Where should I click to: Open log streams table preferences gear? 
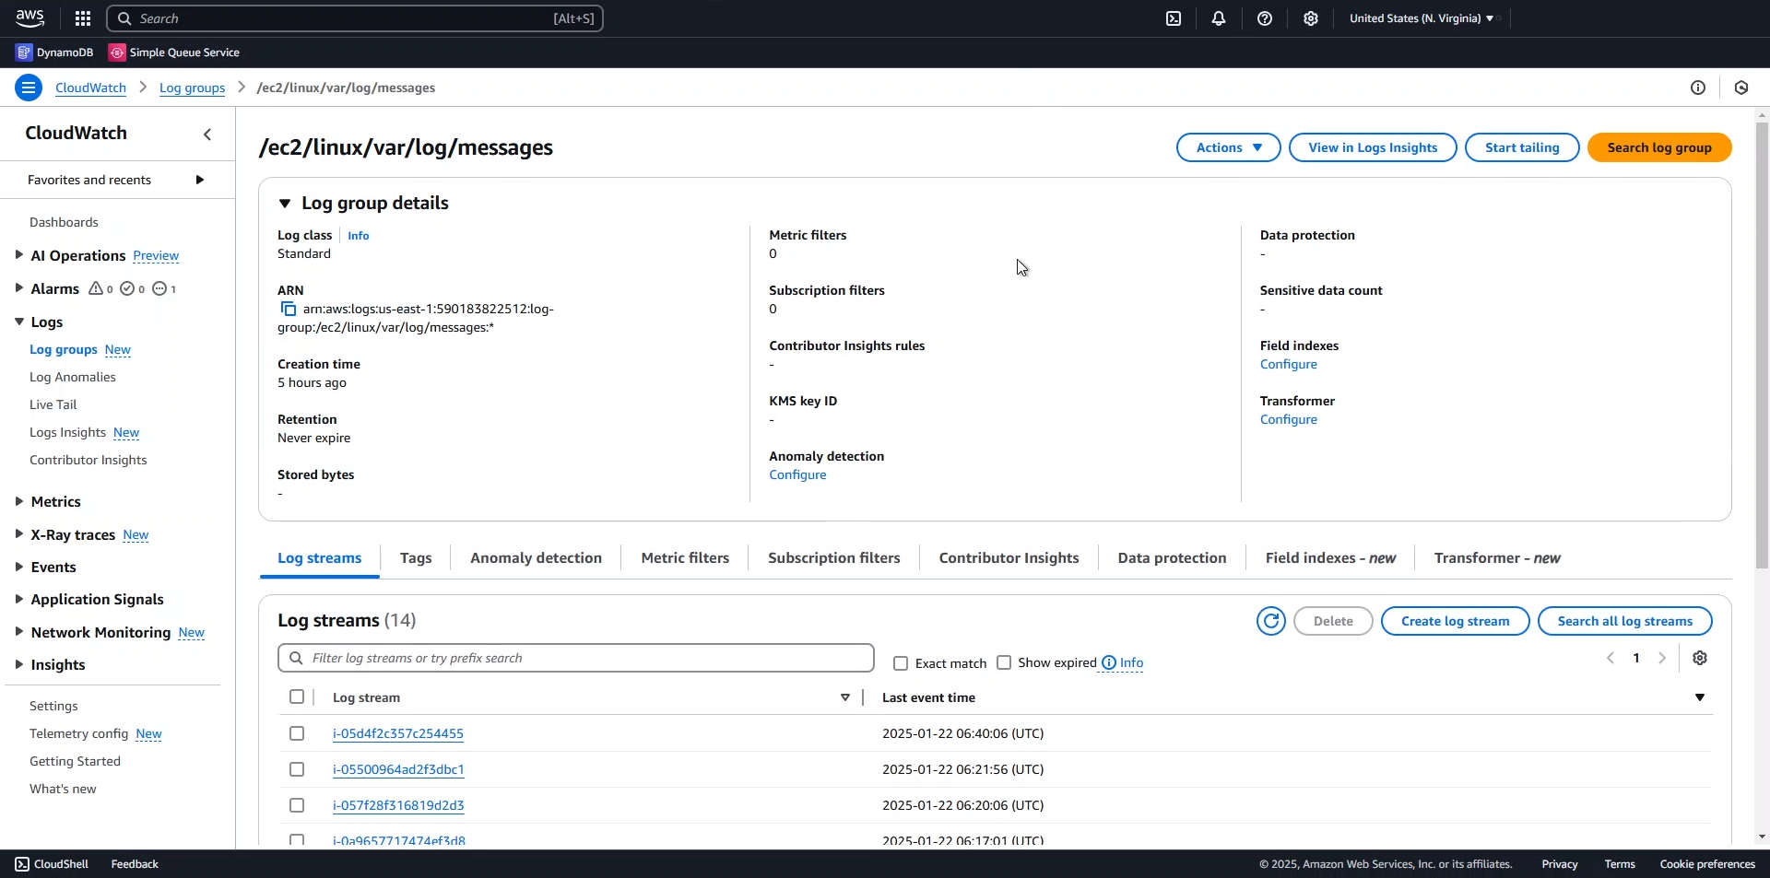pos(1700,659)
